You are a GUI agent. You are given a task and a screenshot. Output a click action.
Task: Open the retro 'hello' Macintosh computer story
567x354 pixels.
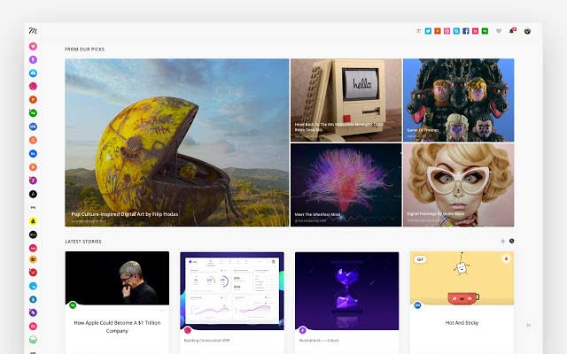346,99
